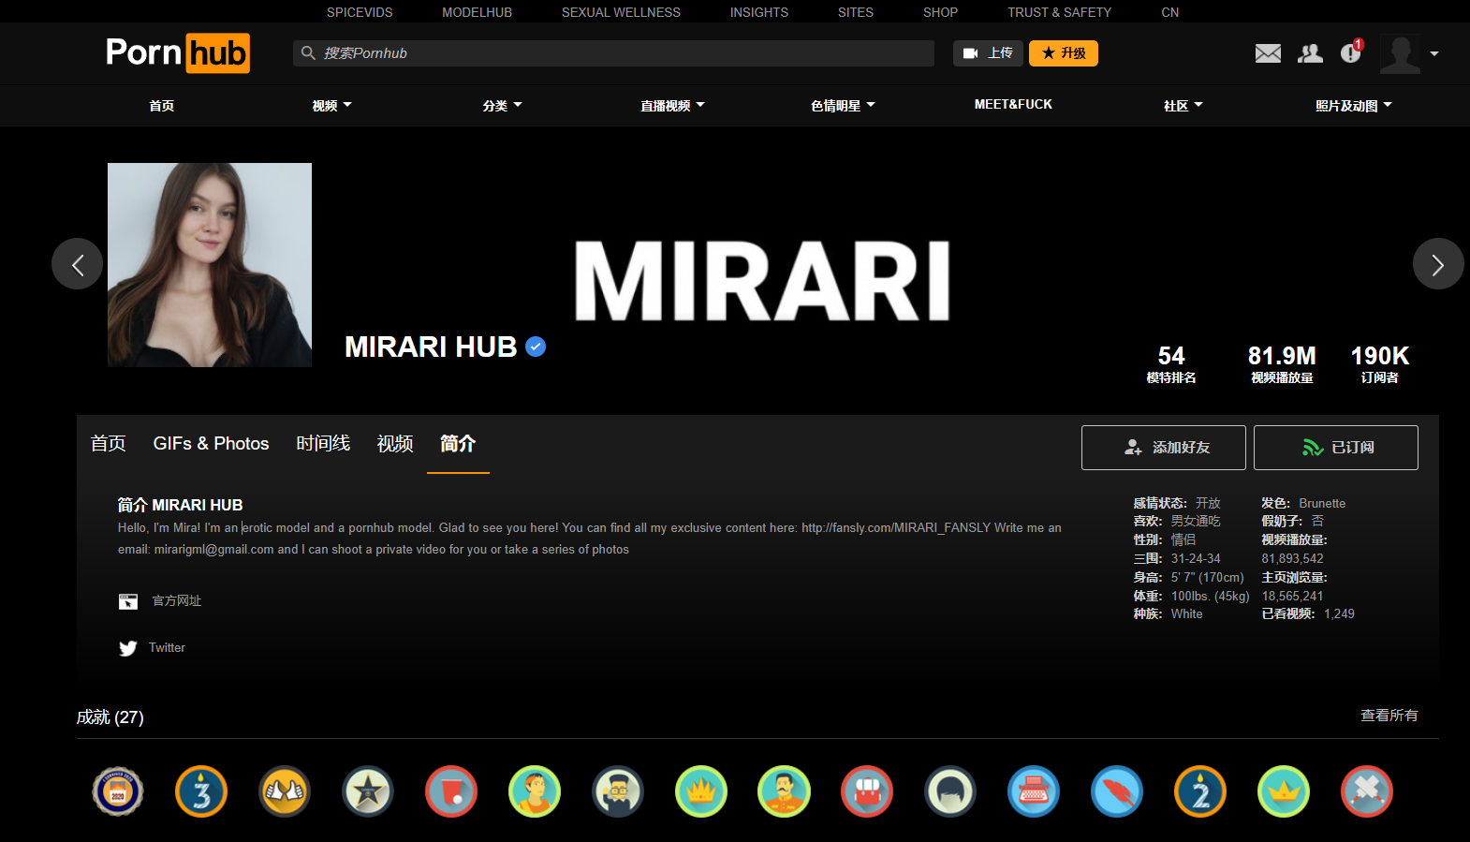
Task: Click the red backpack achievement badge
Action: point(867,791)
